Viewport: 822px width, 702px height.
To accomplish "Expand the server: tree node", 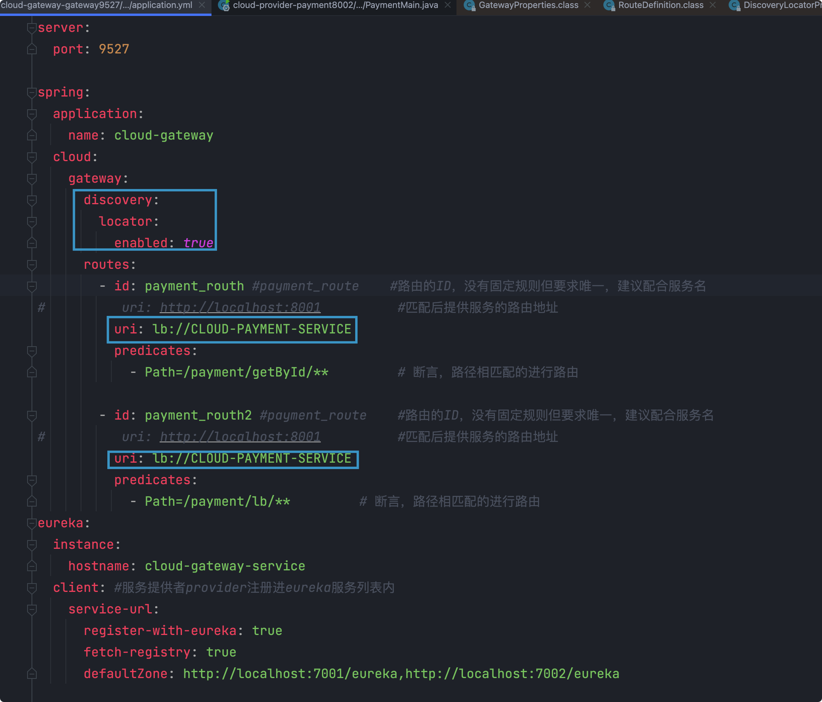I will (32, 27).
